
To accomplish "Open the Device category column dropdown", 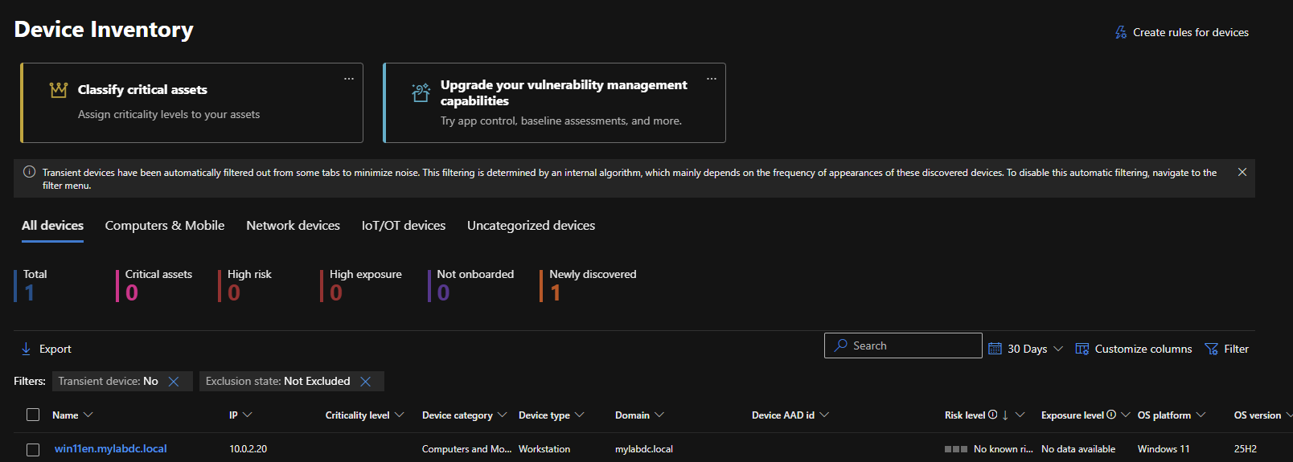I will coord(502,415).
